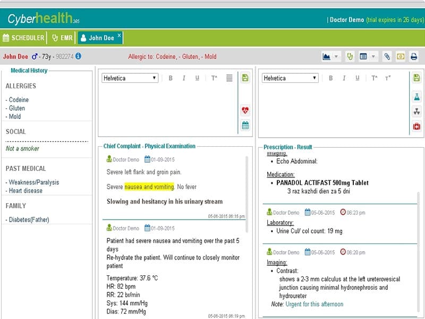Open the chart graph icon in patient toolbar
The width and height of the screenshot is (425, 319).
click(327, 56)
